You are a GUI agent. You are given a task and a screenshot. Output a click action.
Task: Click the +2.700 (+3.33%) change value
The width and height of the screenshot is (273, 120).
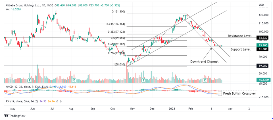click(110, 5)
